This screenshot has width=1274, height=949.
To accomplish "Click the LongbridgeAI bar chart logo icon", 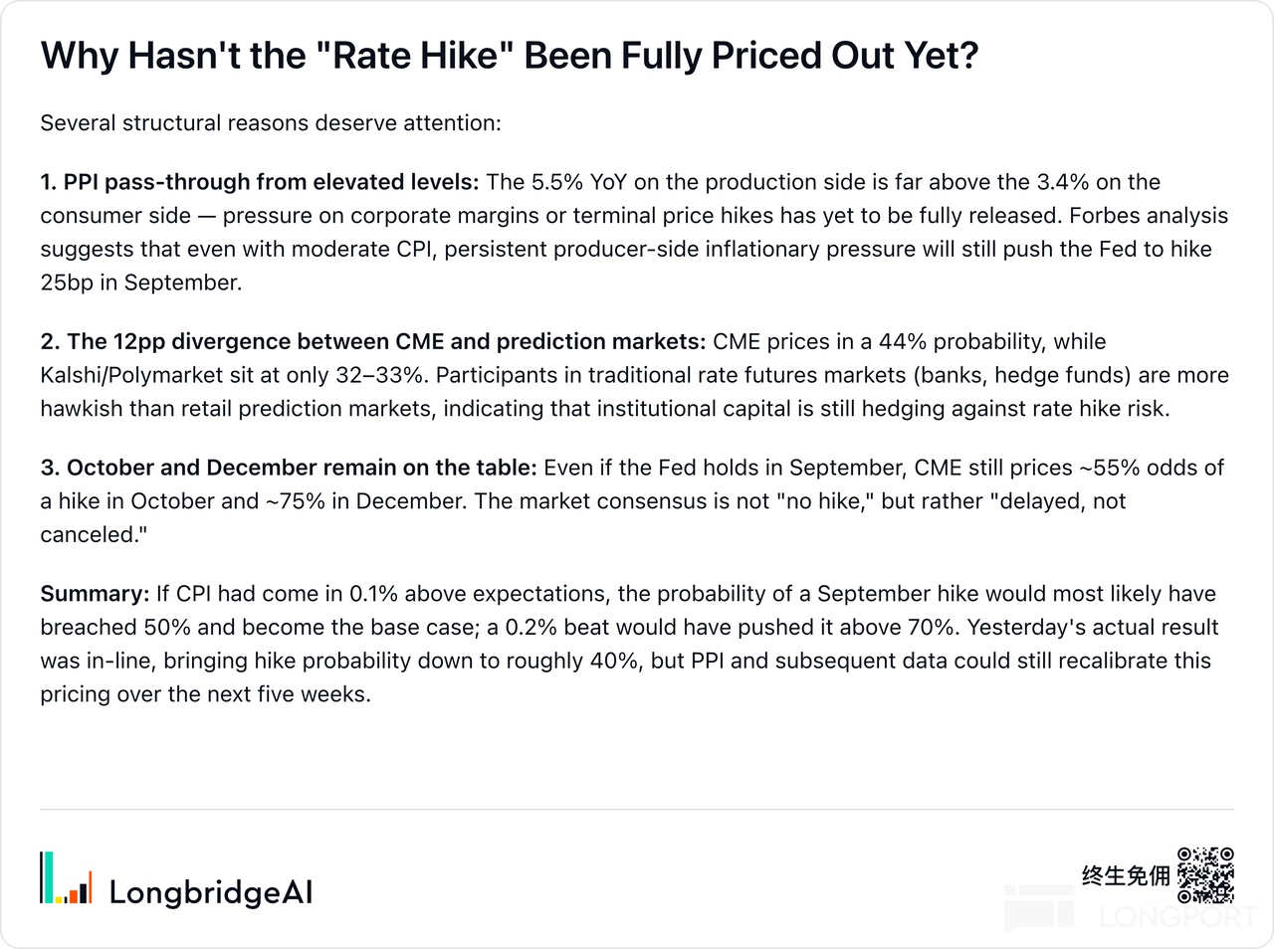I will pos(66,877).
